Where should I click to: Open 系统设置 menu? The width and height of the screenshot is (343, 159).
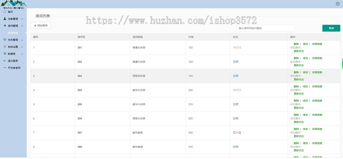[x=13, y=47]
